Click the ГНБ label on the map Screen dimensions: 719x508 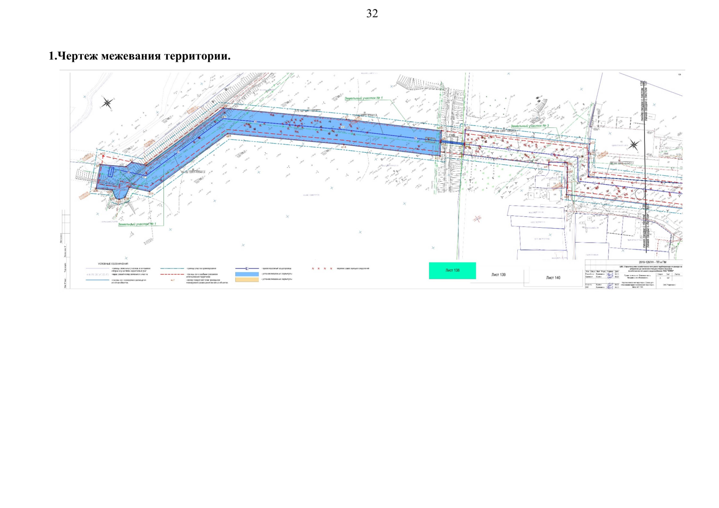pos(452,135)
